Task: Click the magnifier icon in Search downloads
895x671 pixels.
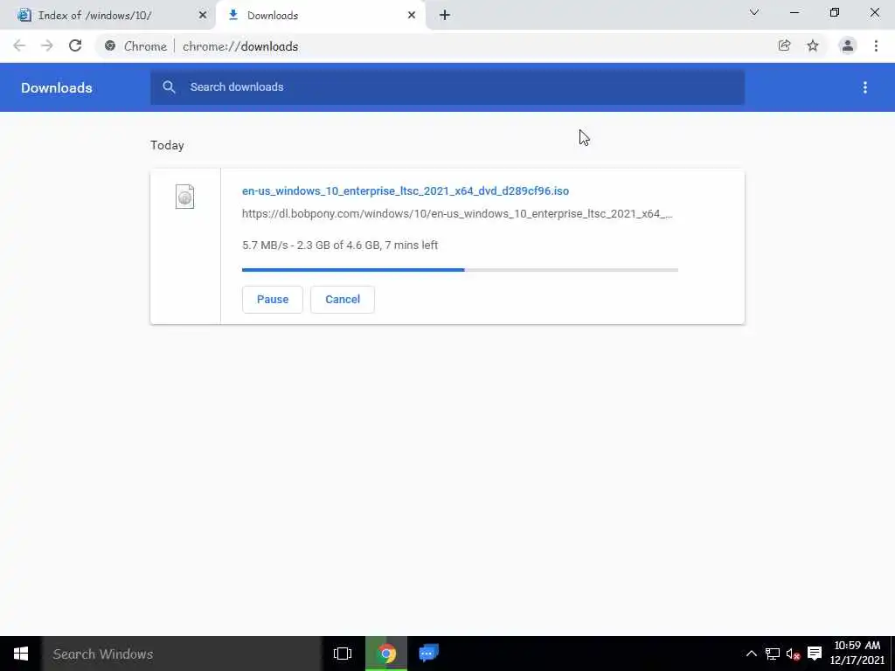Action: coord(169,86)
